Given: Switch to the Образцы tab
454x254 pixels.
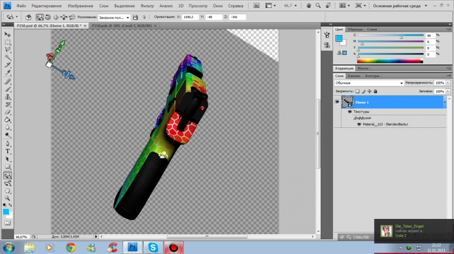Looking at the screenshot, I should (355, 29).
